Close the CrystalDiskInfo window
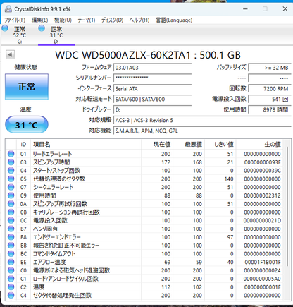Image resolution: width=293 pixels, height=307 pixels. click(x=285, y=9)
